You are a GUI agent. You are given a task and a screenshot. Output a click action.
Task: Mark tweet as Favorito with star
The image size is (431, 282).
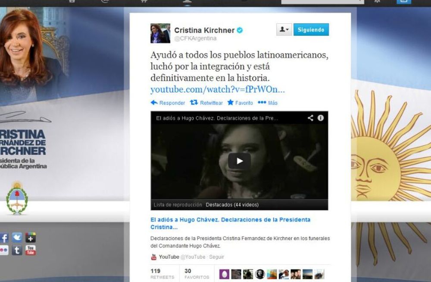[x=240, y=103]
